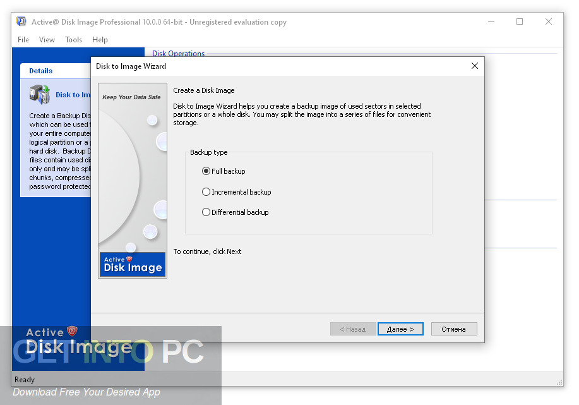Choose Differential backup option

(x=236, y=212)
